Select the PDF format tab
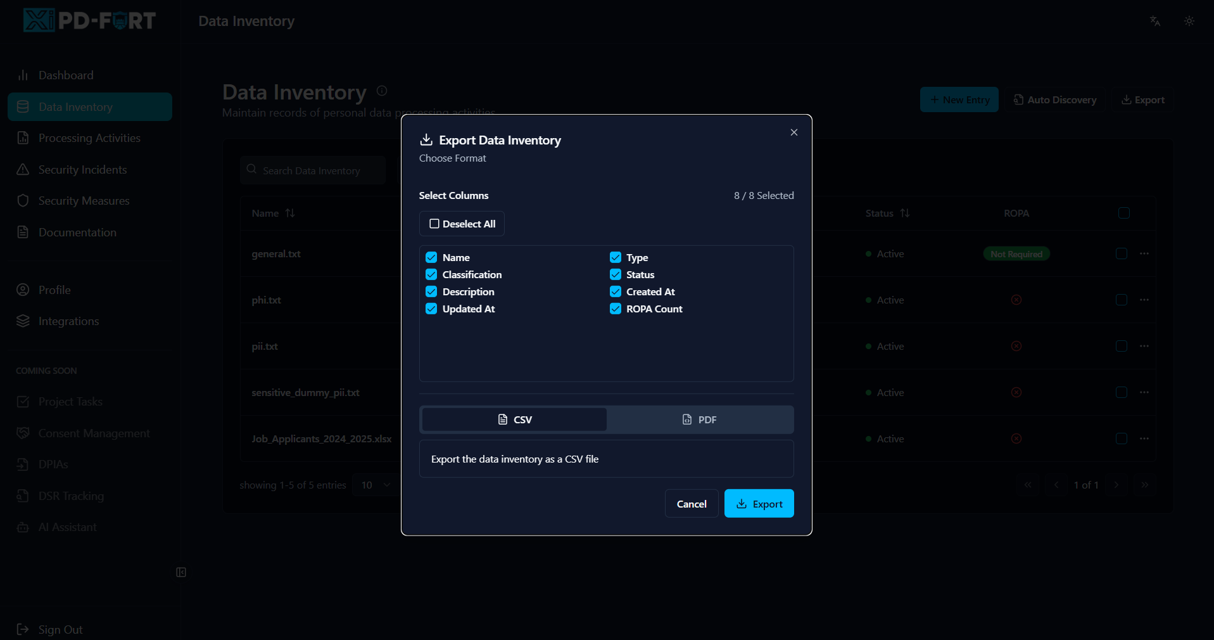Viewport: 1214px width, 640px height. tap(699, 419)
